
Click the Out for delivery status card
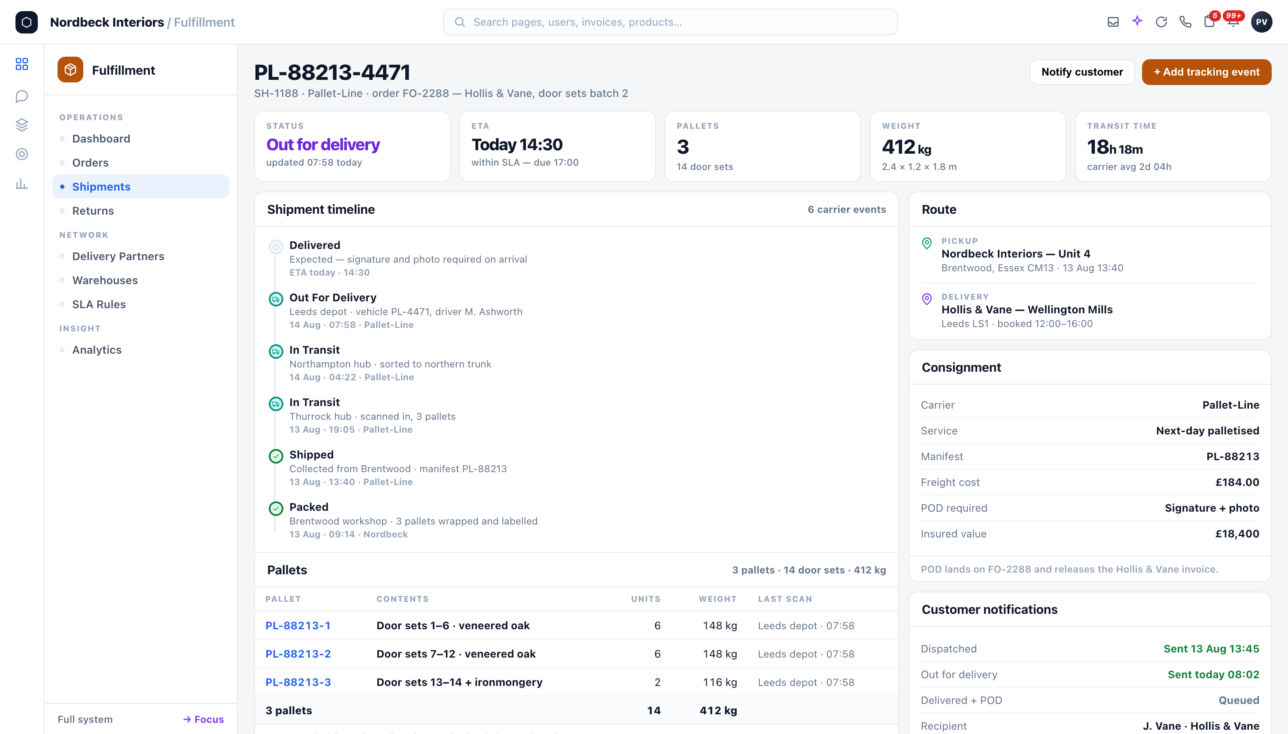(x=352, y=146)
